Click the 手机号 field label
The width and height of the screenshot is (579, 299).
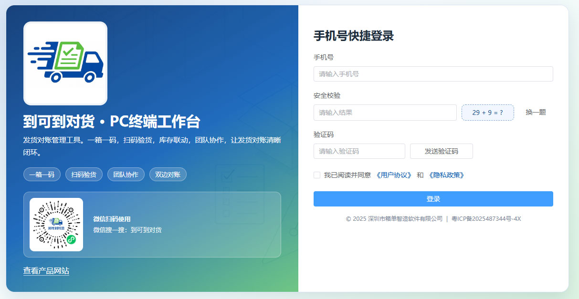click(x=324, y=57)
